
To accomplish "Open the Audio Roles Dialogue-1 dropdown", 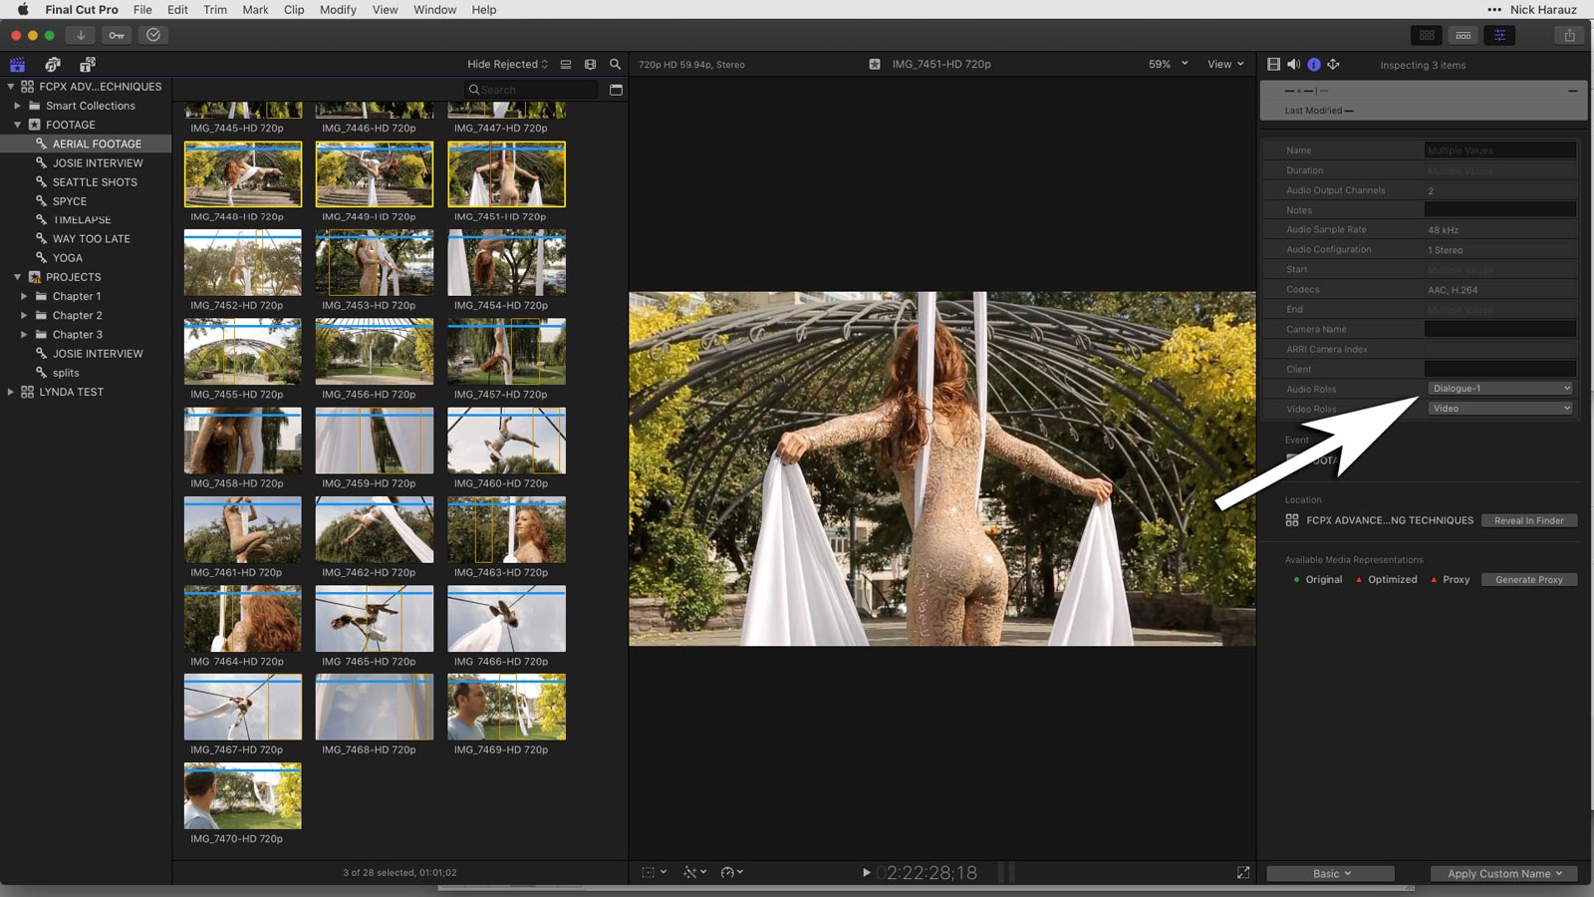I will 1500,389.
